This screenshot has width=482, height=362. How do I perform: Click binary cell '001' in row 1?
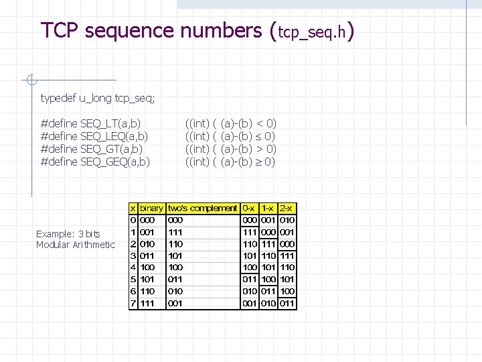tap(151, 232)
